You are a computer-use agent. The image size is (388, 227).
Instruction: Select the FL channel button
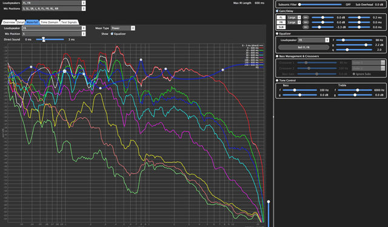[x=281, y=18]
